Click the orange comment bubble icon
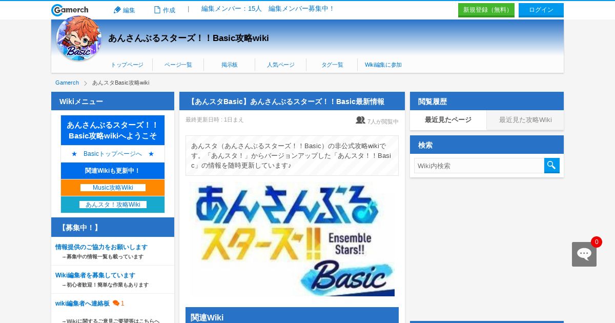Image resolution: width=615 pixels, height=323 pixels. click(116, 304)
